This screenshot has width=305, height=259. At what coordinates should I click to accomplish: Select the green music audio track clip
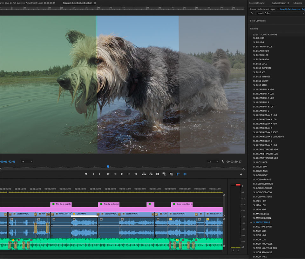[111, 244]
